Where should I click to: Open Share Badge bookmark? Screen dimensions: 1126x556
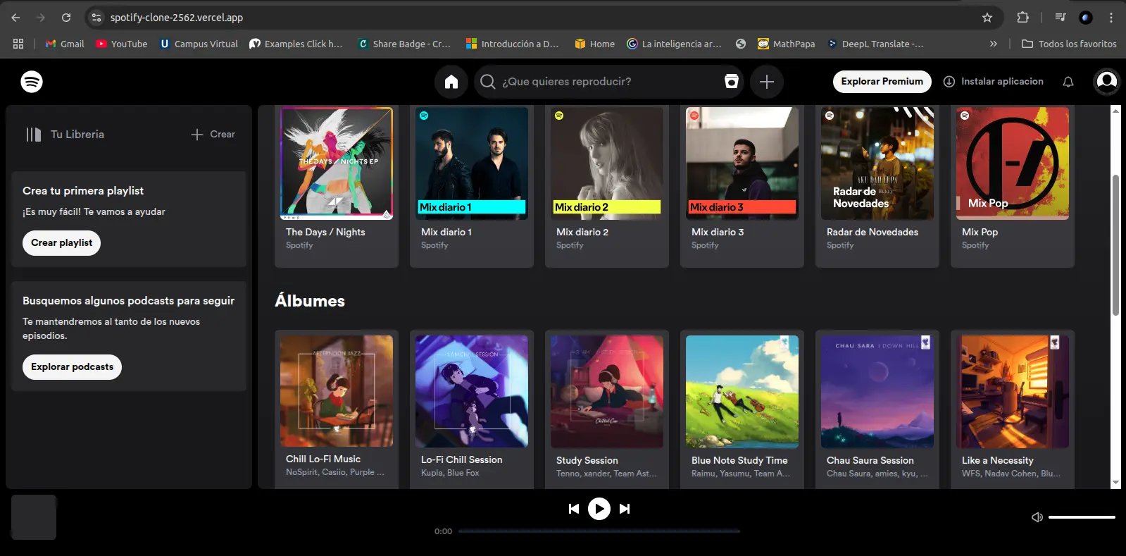click(x=404, y=44)
